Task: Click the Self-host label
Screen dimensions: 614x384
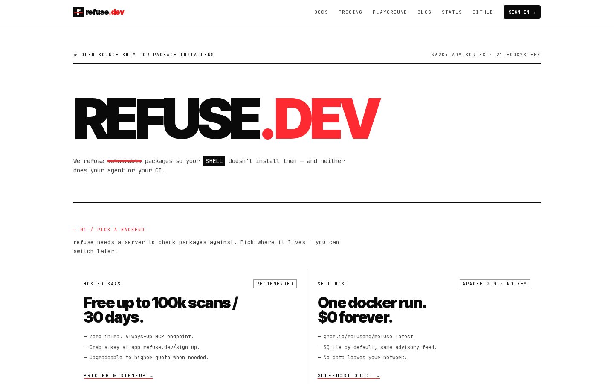Action: coord(333,284)
